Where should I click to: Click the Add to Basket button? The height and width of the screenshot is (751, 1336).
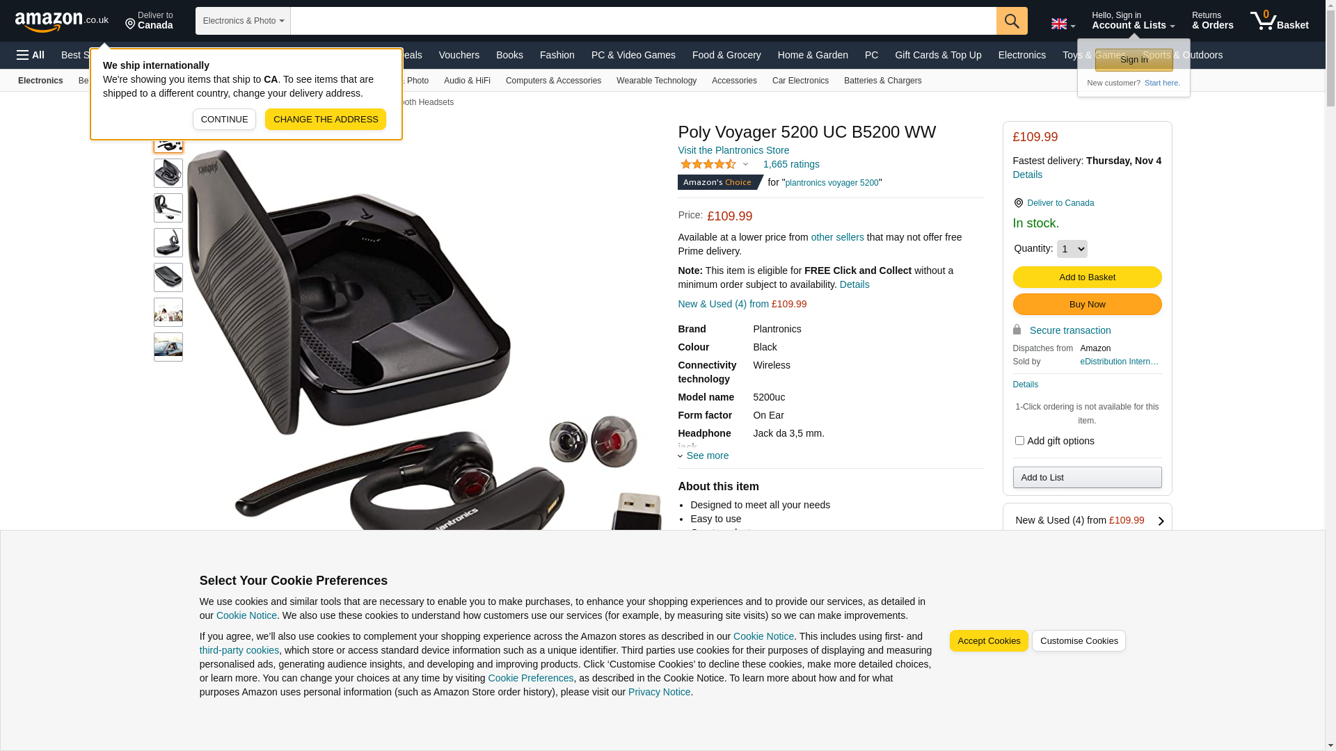point(1087,277)
